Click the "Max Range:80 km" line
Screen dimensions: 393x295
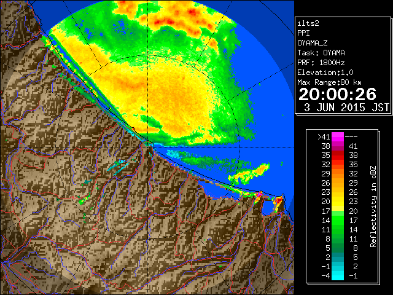pyautogui.click(x=329, y=82)
